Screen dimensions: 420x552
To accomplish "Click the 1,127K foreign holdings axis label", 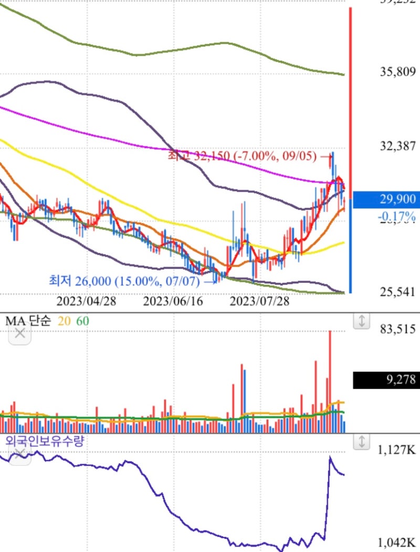I will coord(397,450).
